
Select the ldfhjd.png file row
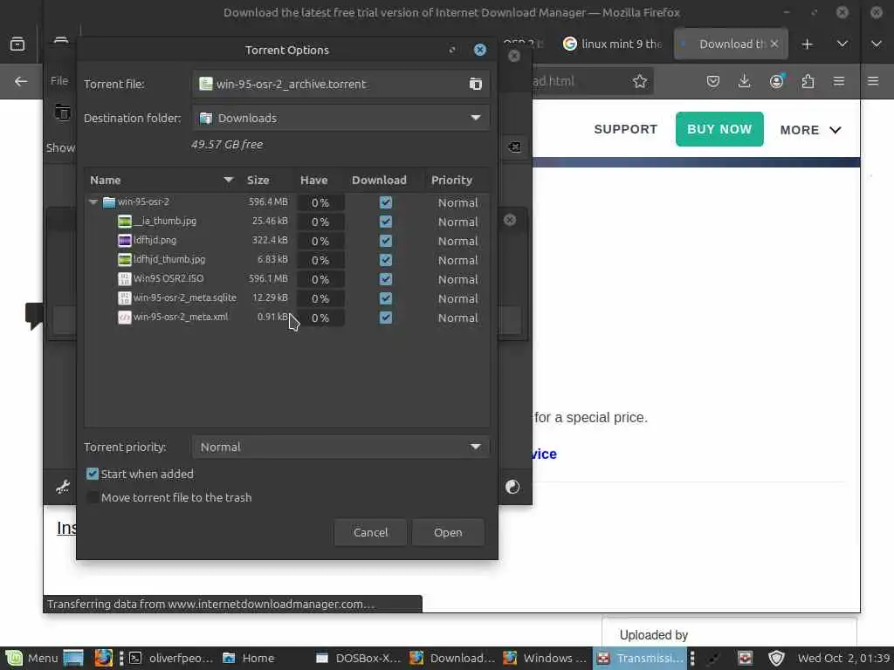pos(286,241)
